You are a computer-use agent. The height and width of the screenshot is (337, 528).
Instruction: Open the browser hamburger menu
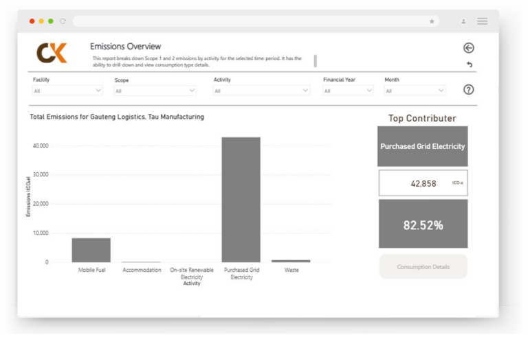coord(482,21)
